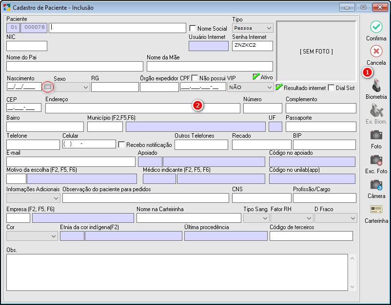This screenshot has height=305, width=391.
Task: Focus the Endereço field
Action: click(143, 108)
